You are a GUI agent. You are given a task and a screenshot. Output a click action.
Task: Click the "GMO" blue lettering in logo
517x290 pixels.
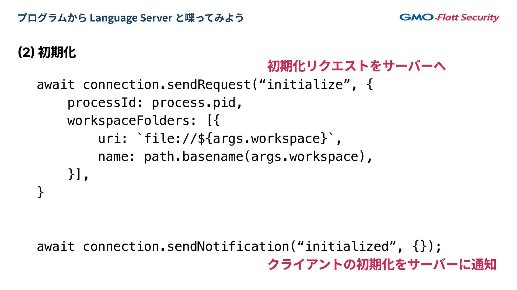click(416, 17)
